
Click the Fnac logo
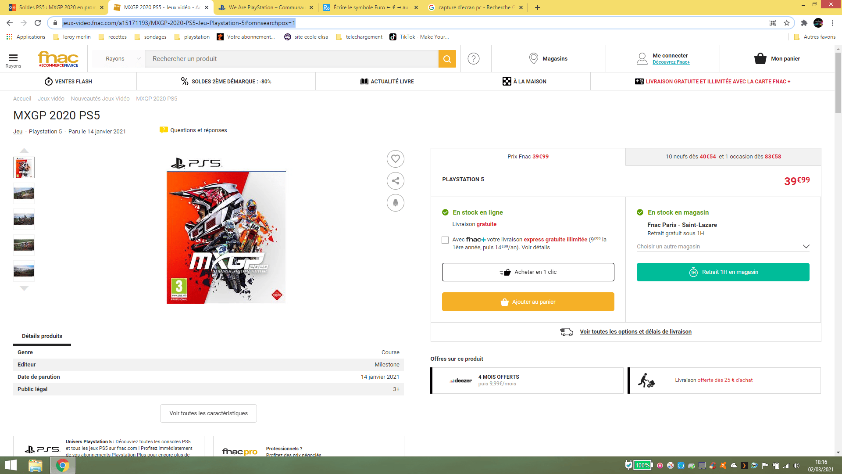[x=58, y=59]
